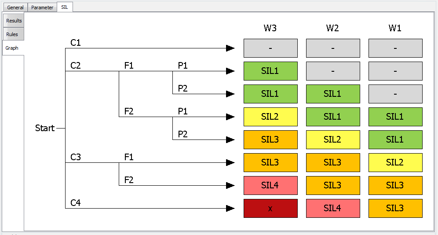Image resolution: width=438 pixels, height=235 pixels.
Task: Click the W3 column header
Action: 270,29
